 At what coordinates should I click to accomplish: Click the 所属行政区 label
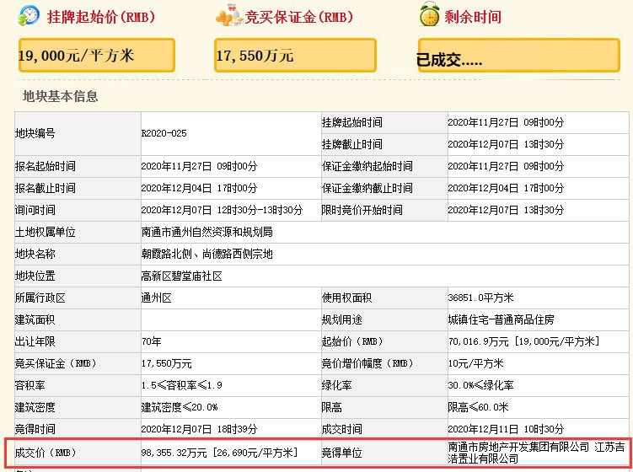(x=40, y=298)
